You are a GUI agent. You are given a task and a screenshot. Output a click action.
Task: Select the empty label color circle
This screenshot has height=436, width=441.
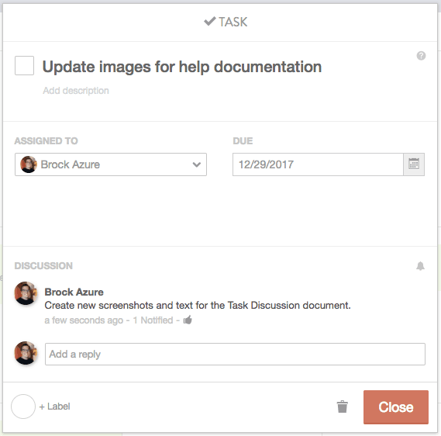click(23, 407)
